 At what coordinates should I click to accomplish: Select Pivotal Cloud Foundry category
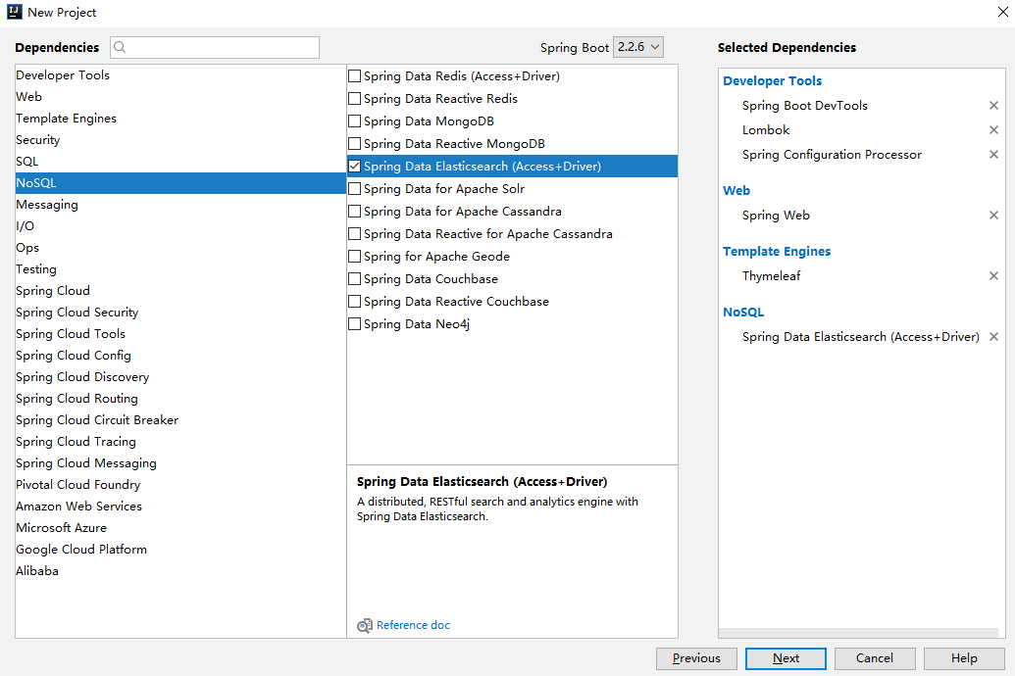[180, 485]
